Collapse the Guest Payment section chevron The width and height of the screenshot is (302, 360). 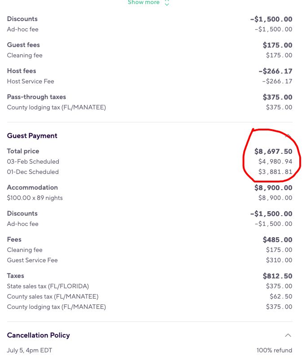(x=288, y=136)
